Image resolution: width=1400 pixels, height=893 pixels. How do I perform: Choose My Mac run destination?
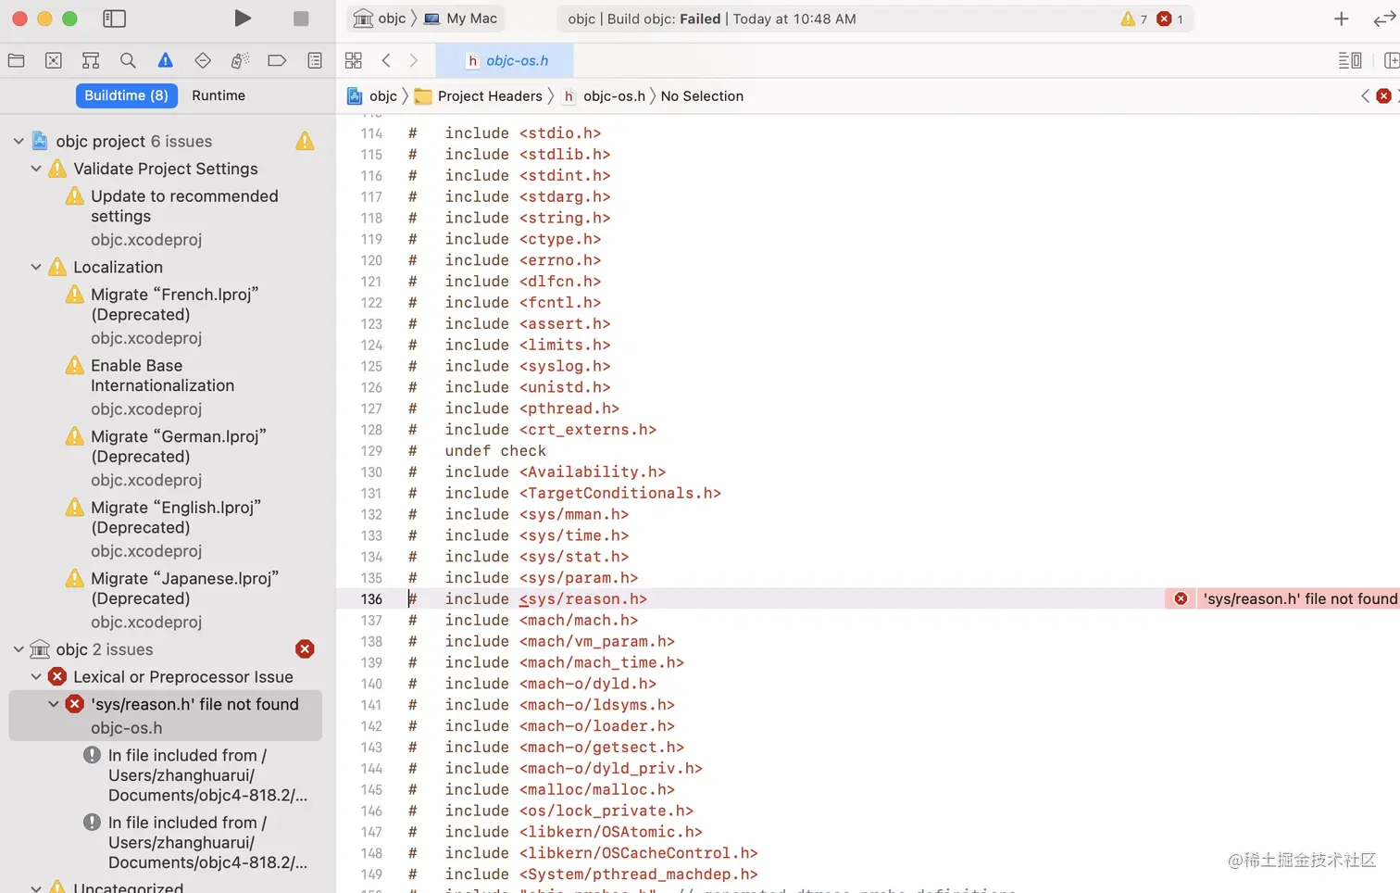click(461, 19)
